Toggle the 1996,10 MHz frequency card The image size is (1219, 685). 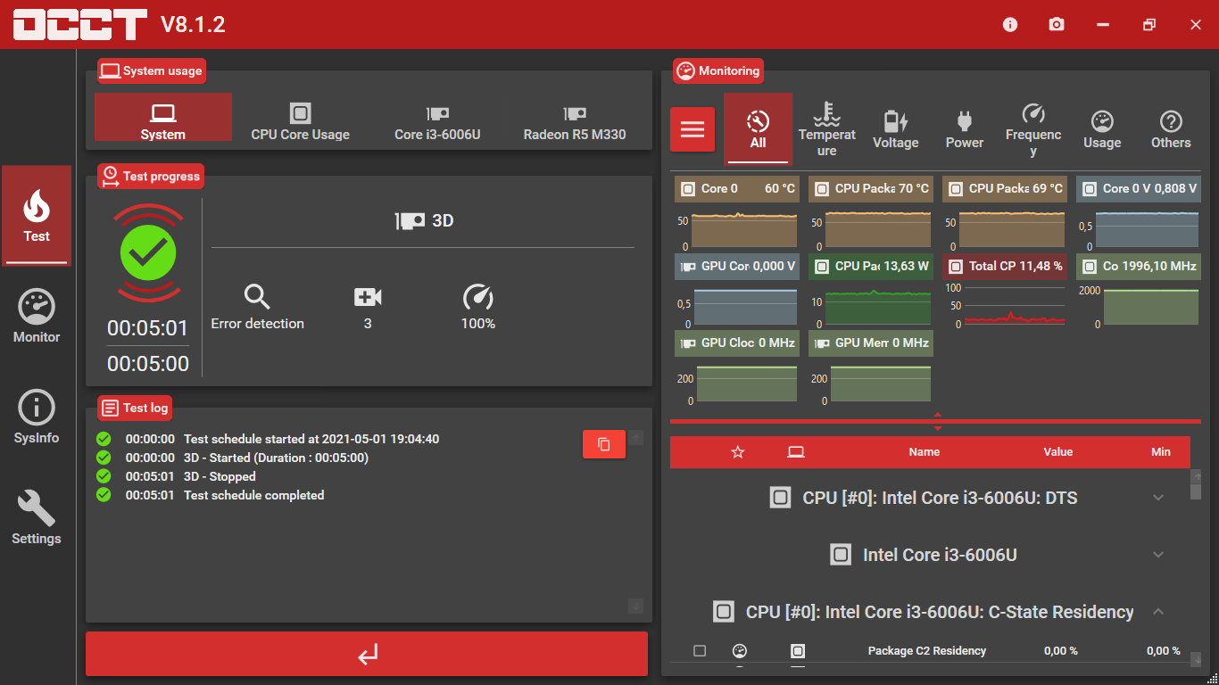point(1139,266)
